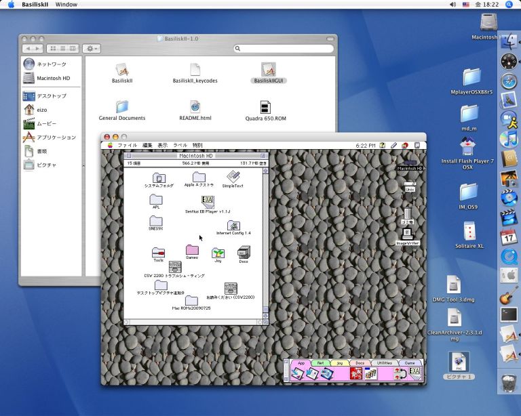Open the application switcher menu icon

point(417,145)
